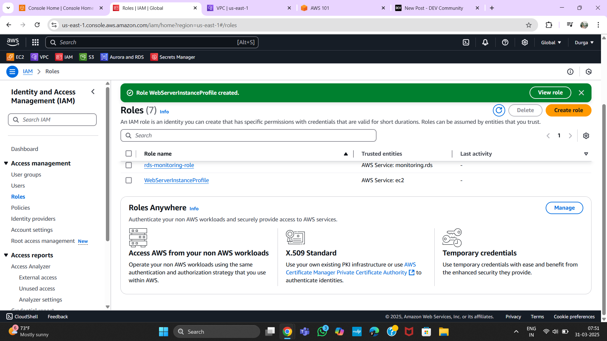607x341 pixels.
Task: Open the browser tab search dropdown
Action: 8,8
